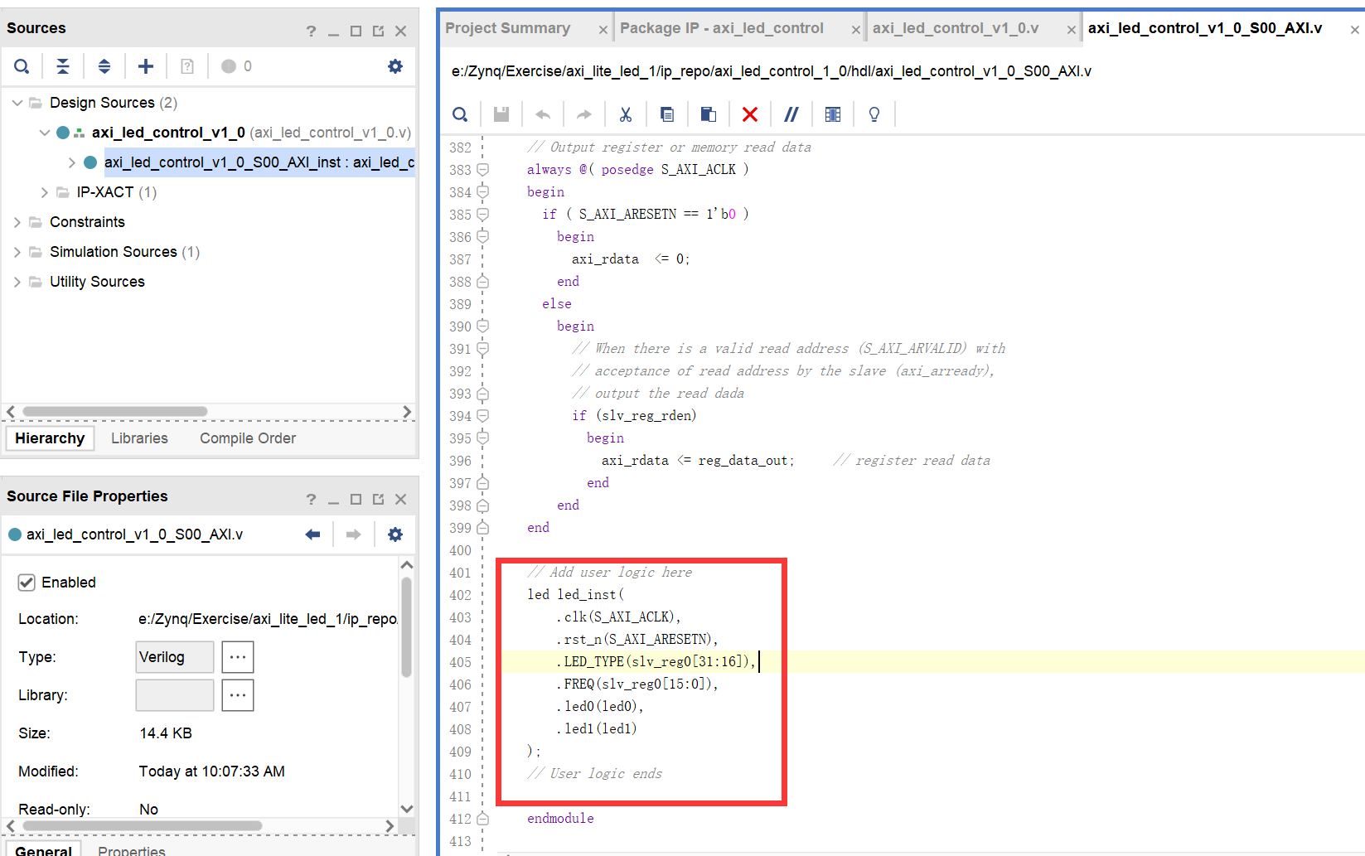1365x856 pixels.
Task: Click the search icon in Sources panel
Action: click(22, 66)
